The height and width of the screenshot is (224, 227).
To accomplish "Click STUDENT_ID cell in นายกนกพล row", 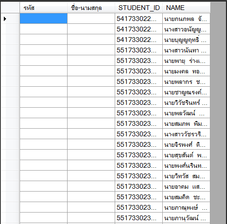I will point(138,19).
